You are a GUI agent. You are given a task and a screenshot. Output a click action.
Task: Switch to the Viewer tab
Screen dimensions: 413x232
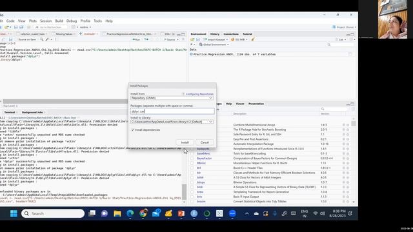[x=240, y=104]
